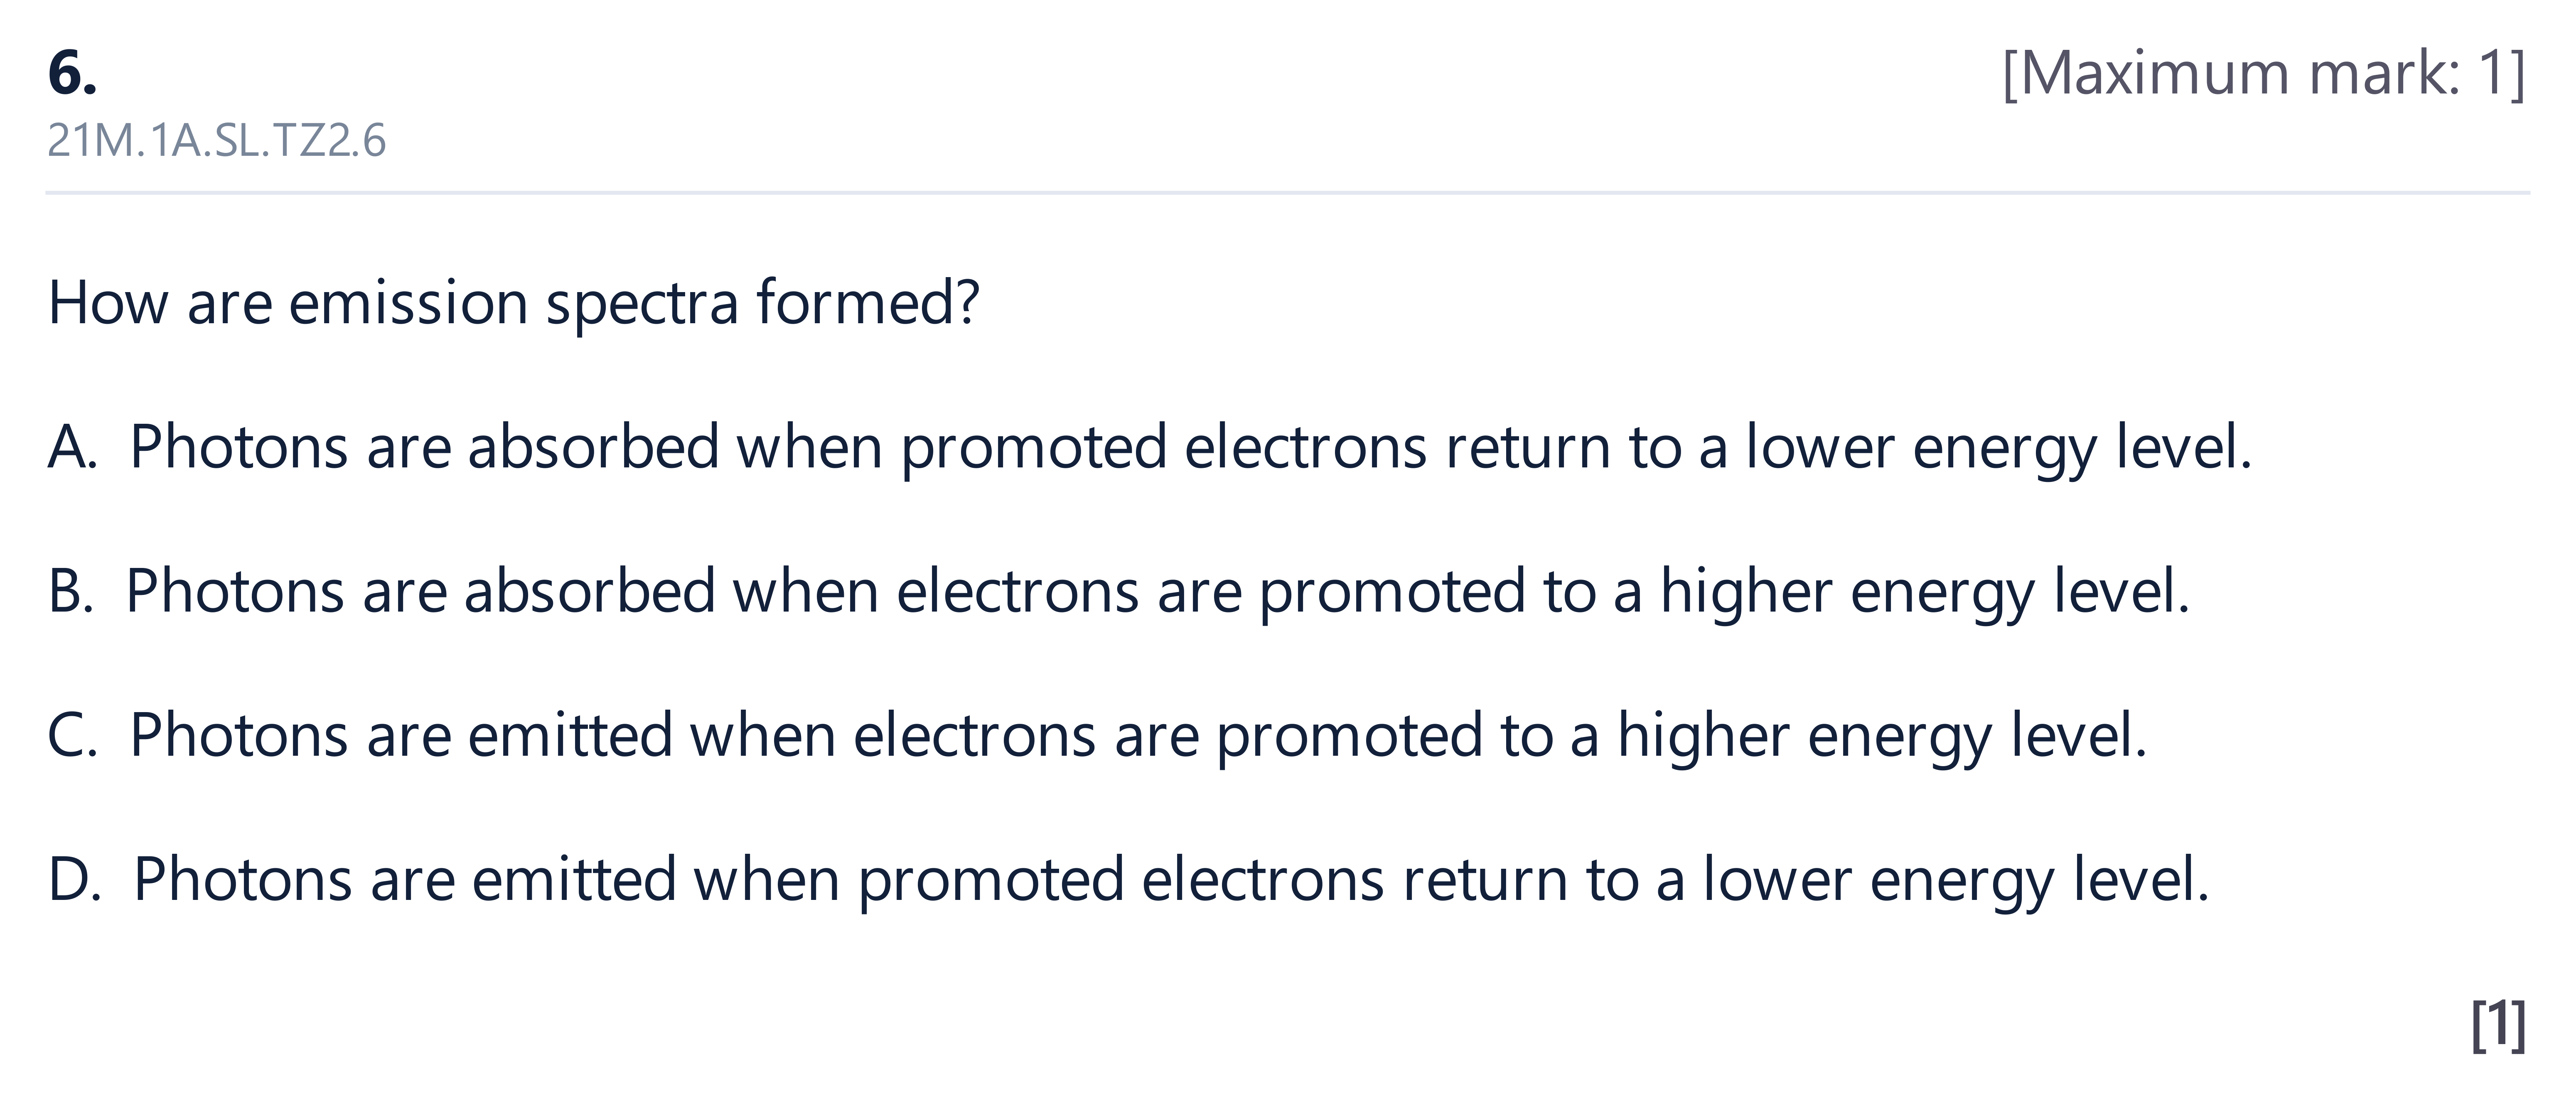2576x1101 pixels.
Task: Click the "C." option letter
Action: tap(72, 736)
